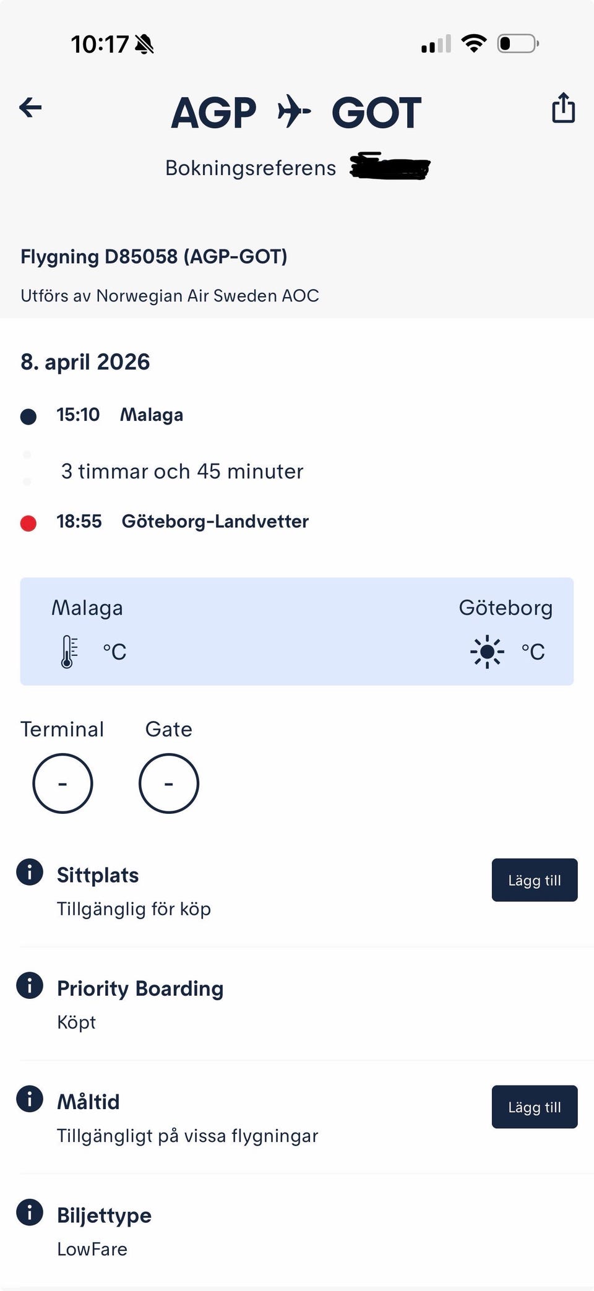The image size is (594, 1291).
Task: Tap the battery icon in status bar
Action: click(518, 44)
